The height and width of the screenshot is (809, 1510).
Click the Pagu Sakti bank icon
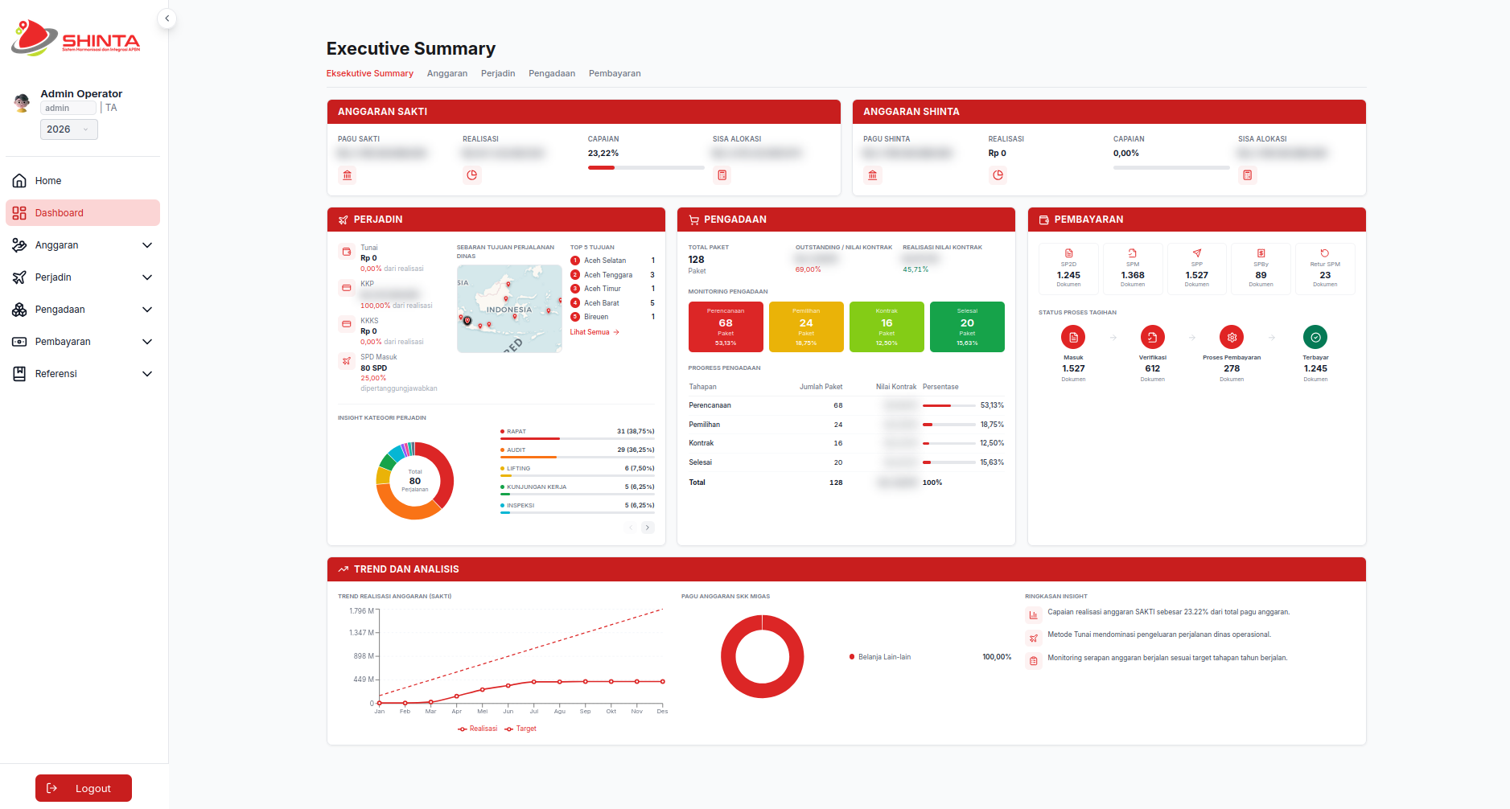coord(348,175)
